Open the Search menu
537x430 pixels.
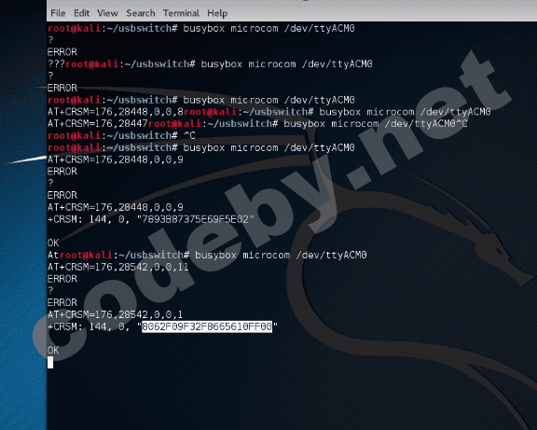[x=141, y=13]
